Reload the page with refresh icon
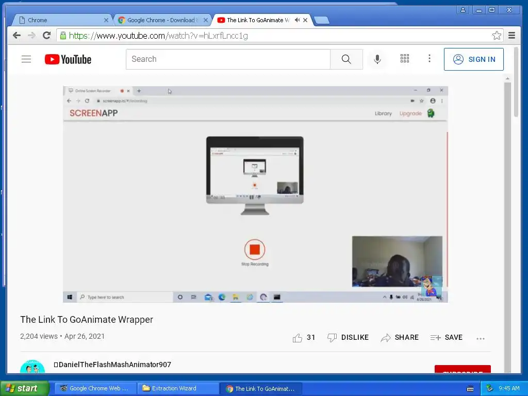The height and width of the screenshot is (396, 528). click(46, 36)
